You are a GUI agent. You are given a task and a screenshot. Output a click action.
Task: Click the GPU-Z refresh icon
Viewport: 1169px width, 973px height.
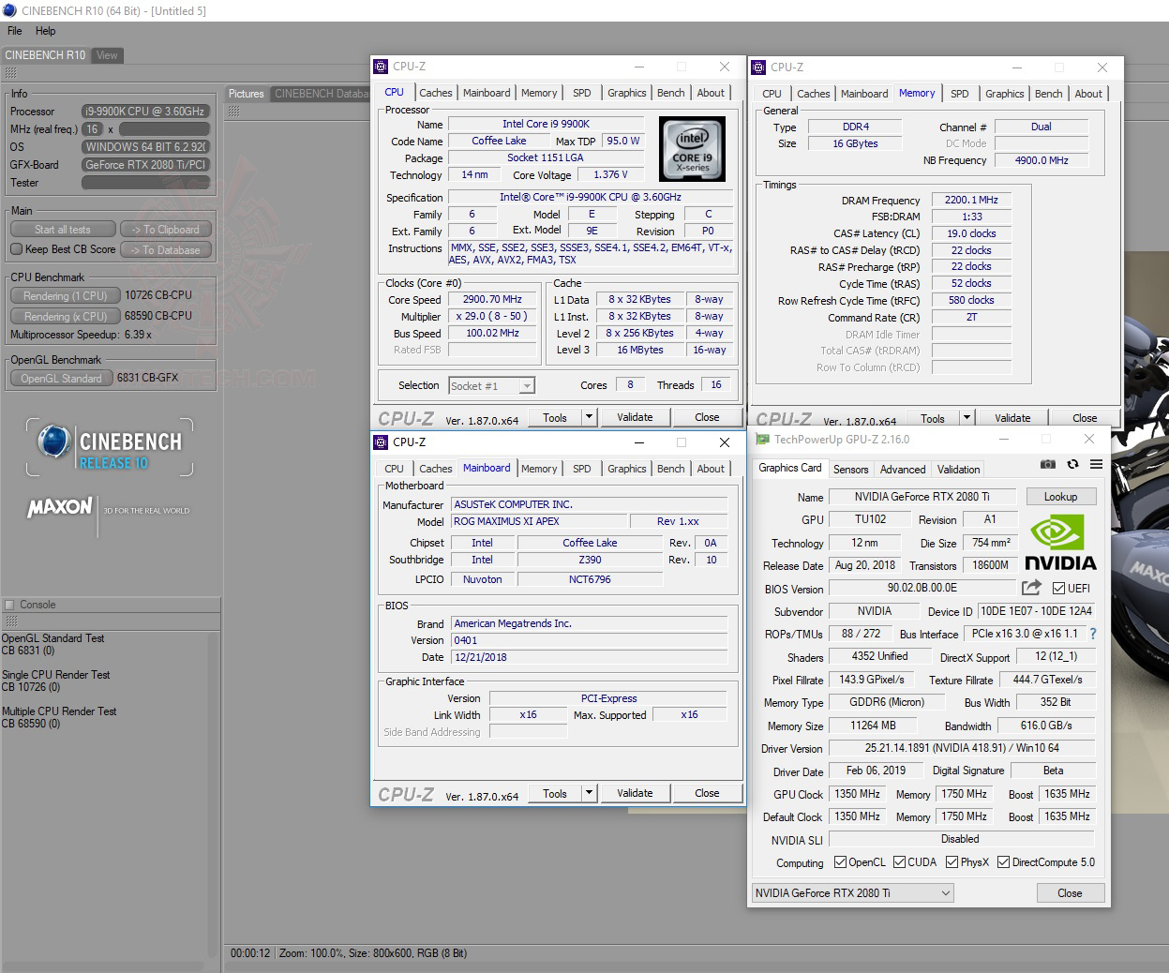point(1072,465)
